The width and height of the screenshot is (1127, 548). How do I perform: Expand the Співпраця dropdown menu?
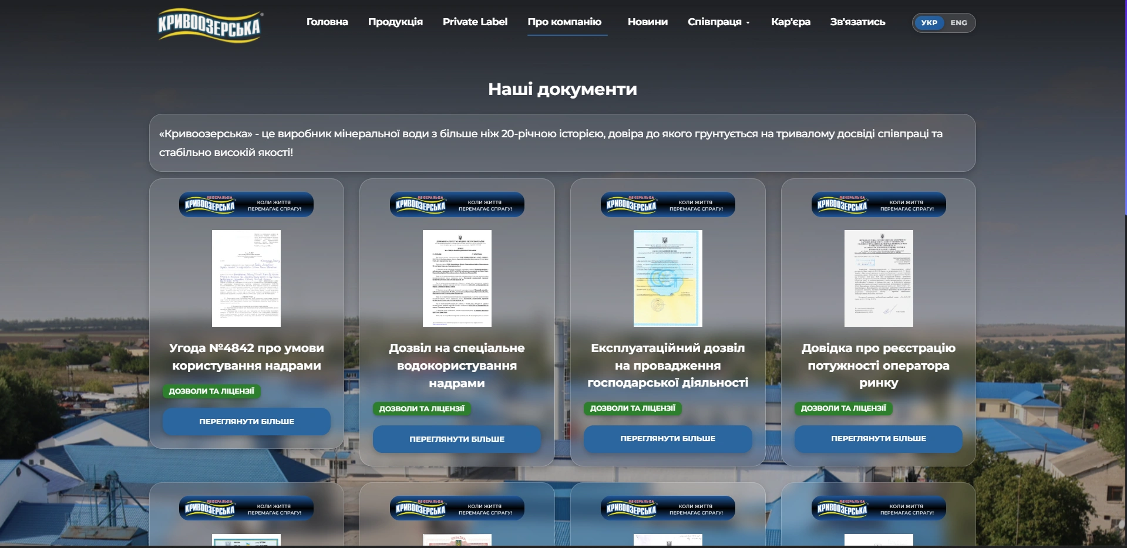point(719,22)
